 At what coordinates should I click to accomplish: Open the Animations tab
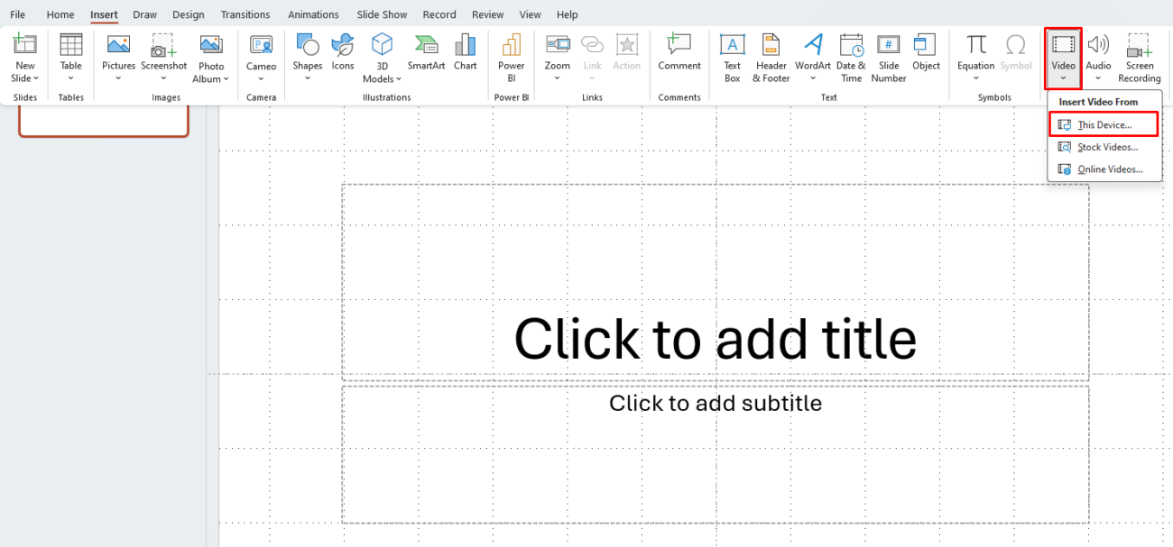(313, 14)
